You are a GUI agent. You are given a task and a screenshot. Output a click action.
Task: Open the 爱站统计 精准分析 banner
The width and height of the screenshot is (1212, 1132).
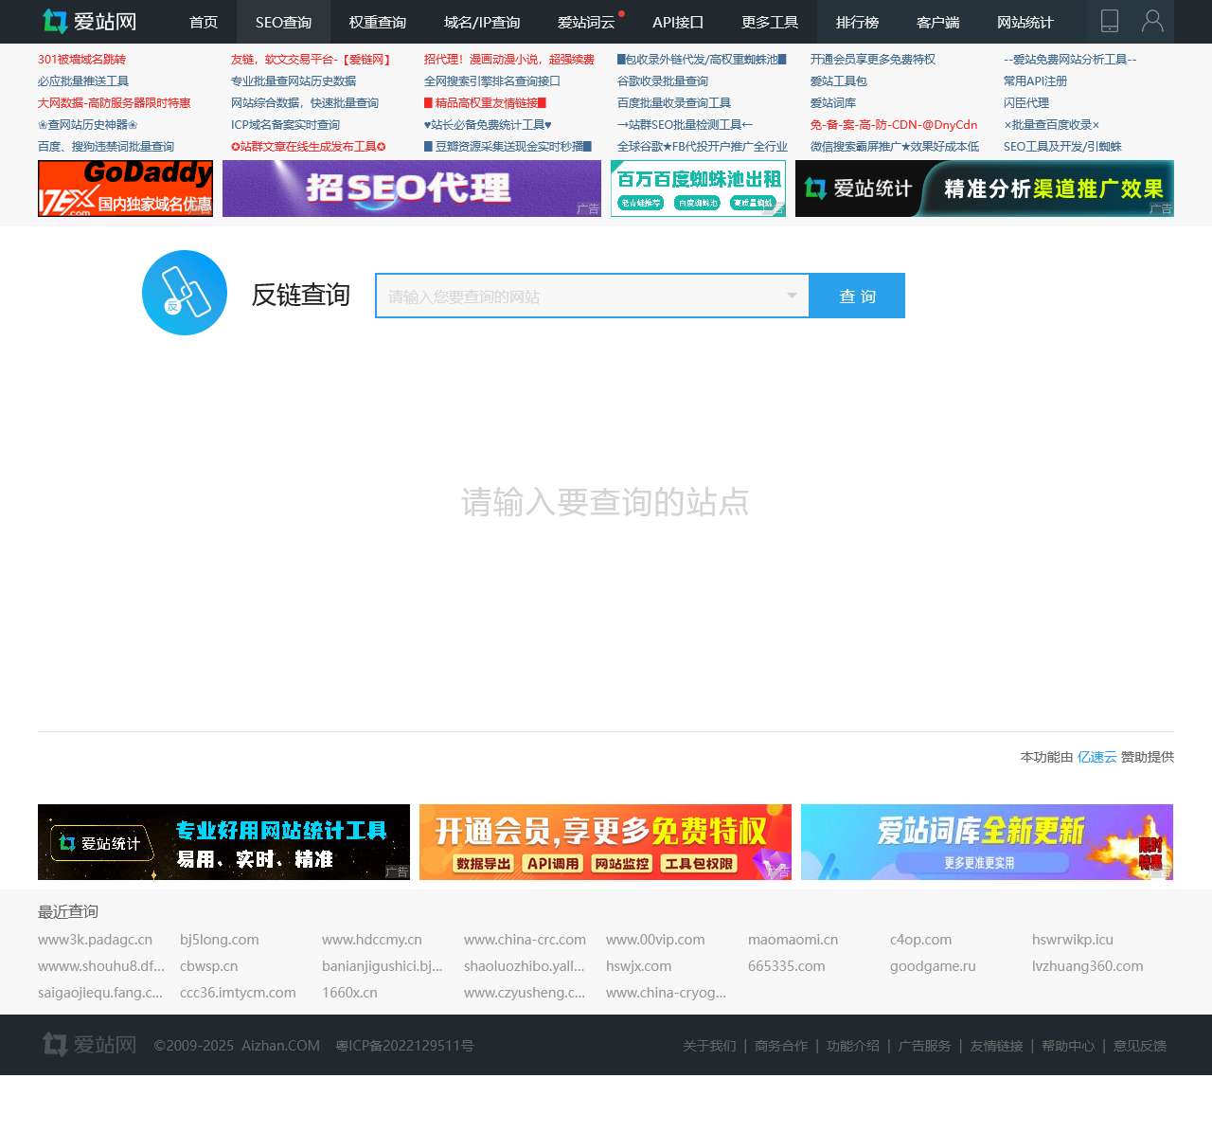[x=985, y=189]
